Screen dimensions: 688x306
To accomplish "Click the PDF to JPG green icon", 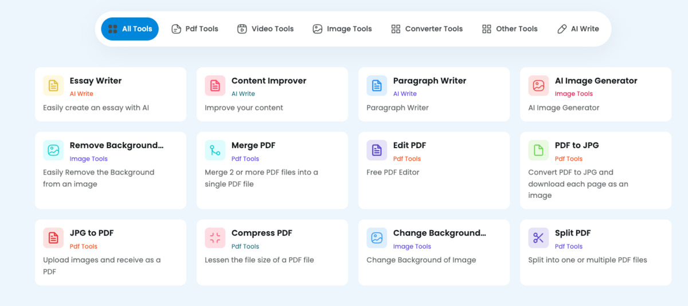I will pyautogui.click(x=538, y=150).
